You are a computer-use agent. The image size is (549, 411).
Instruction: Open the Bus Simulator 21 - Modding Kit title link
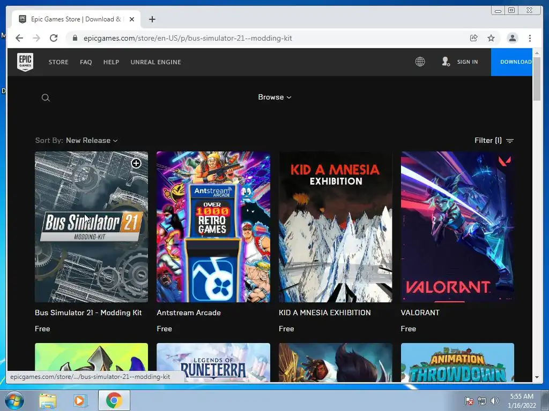tap(88, 313)
